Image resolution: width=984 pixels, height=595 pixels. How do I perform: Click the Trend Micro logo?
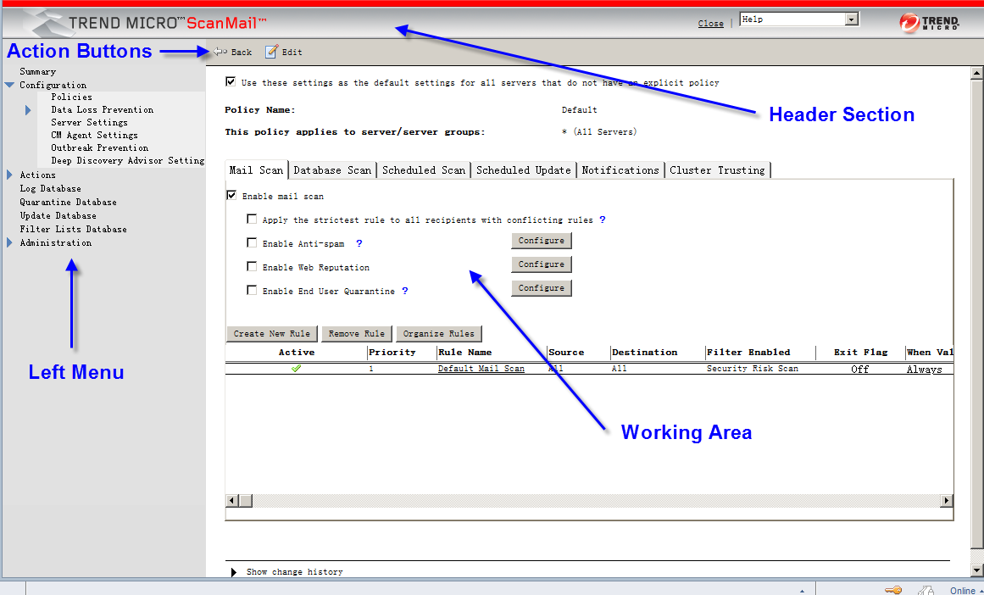[x=929, y=23]
